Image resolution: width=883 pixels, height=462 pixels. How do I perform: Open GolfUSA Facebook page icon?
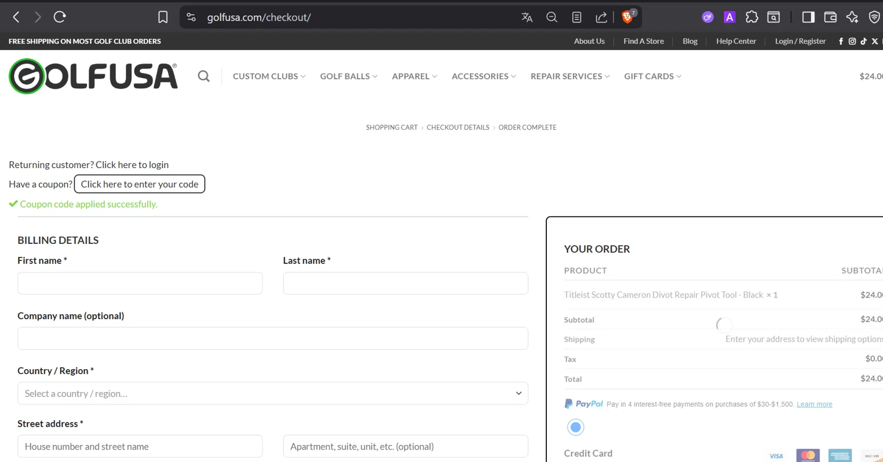point(841,41)
